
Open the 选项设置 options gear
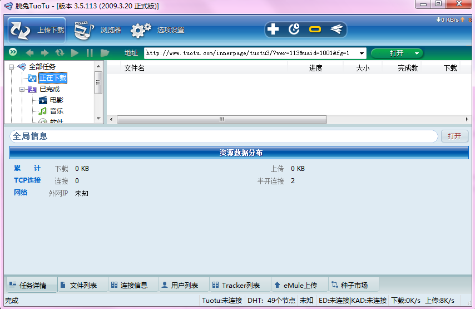point(141,30)
